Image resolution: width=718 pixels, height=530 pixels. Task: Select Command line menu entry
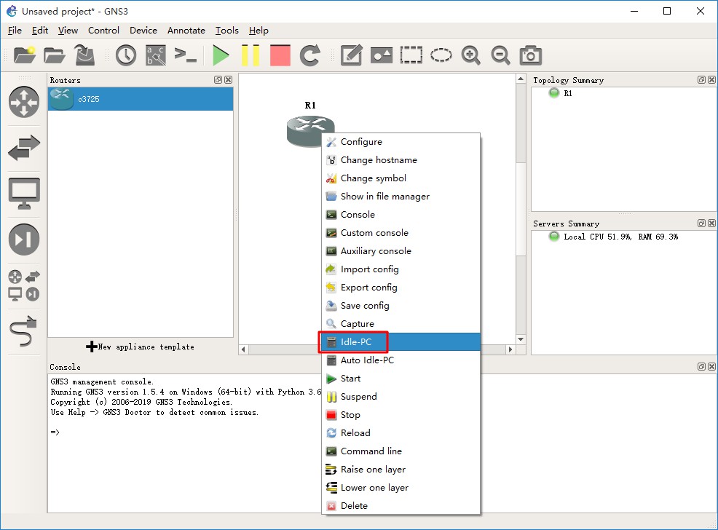point(401,451)
